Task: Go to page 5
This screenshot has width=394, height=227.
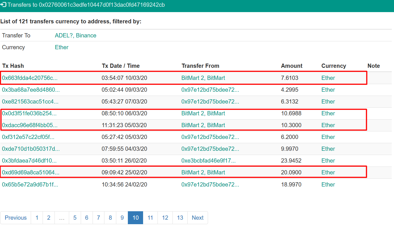Action: 75,218
